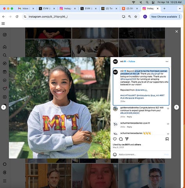Reply to goldenratiobrotha's comment
This screenshot has height=188, width=185.
click(x=129, y=117)
